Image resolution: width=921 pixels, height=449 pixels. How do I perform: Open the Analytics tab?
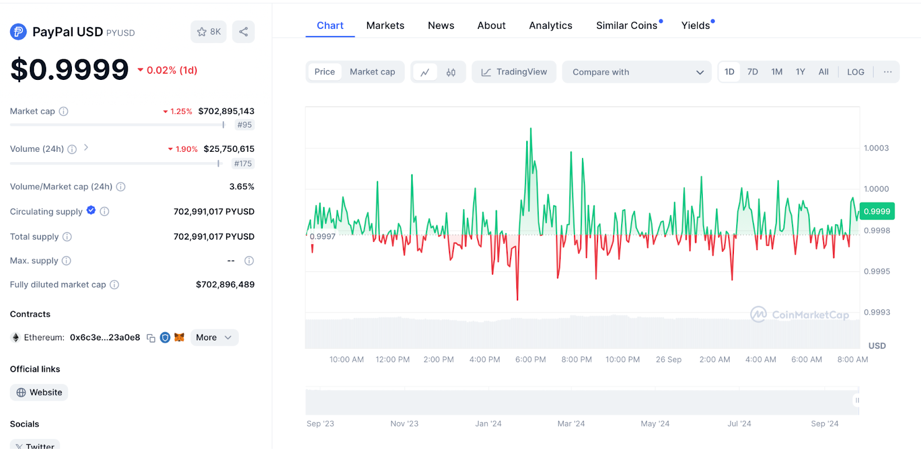point(551,26)
